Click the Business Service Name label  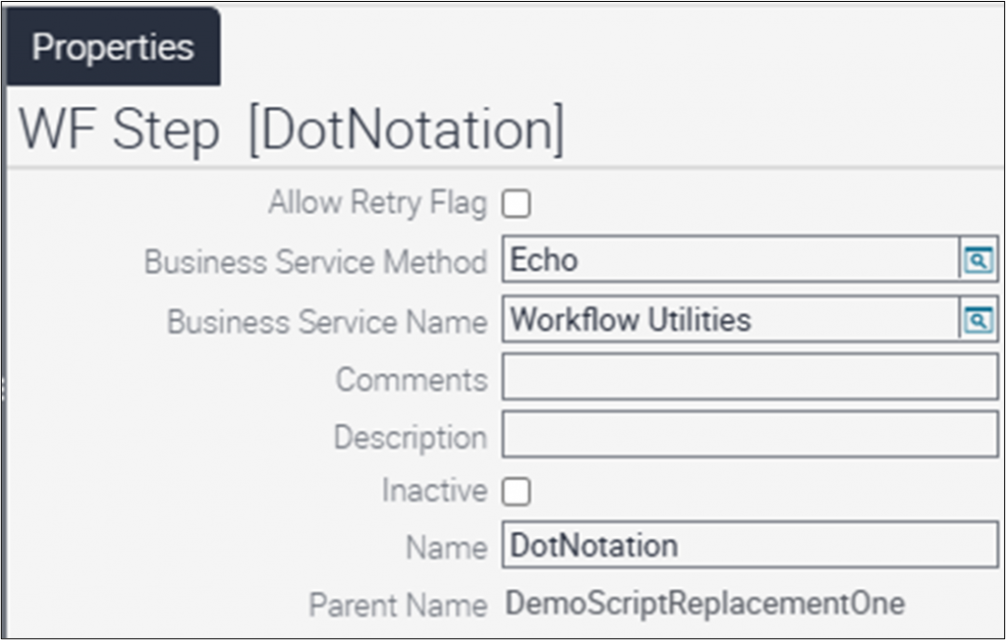pos(327,322)
